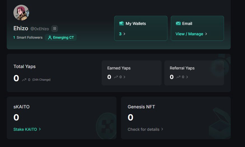The width and height of the screenshot is (245, 147).
Task: Click the Genesis NFT heading
Action: point(141,107)
